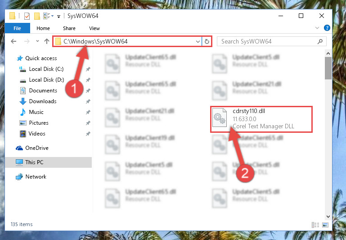
Task: Click the pin icon next to Local Disk (D:)
Action: 88,80
